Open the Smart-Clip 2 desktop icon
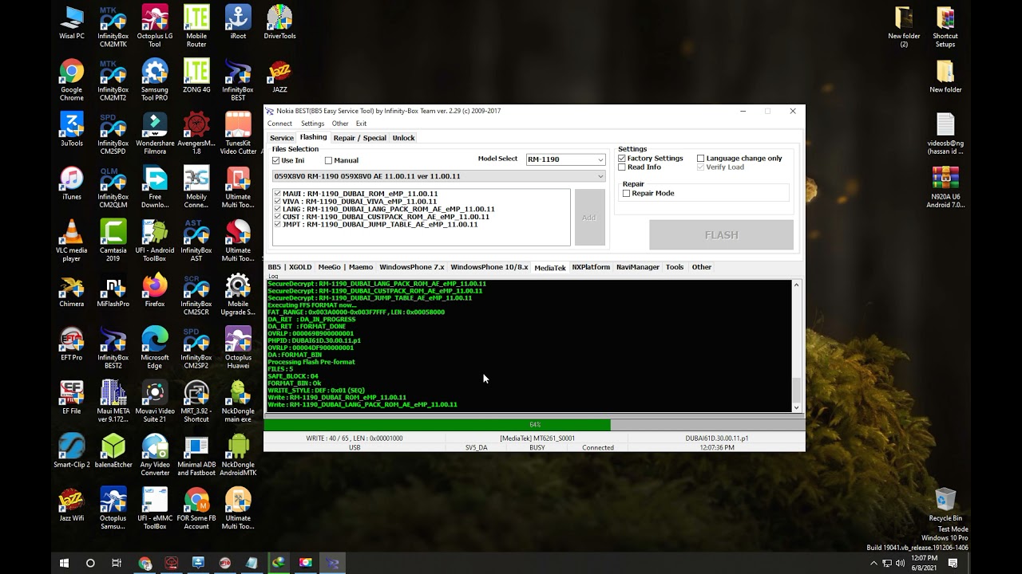This screenshot has height=574, width=1022. [72, 450]
